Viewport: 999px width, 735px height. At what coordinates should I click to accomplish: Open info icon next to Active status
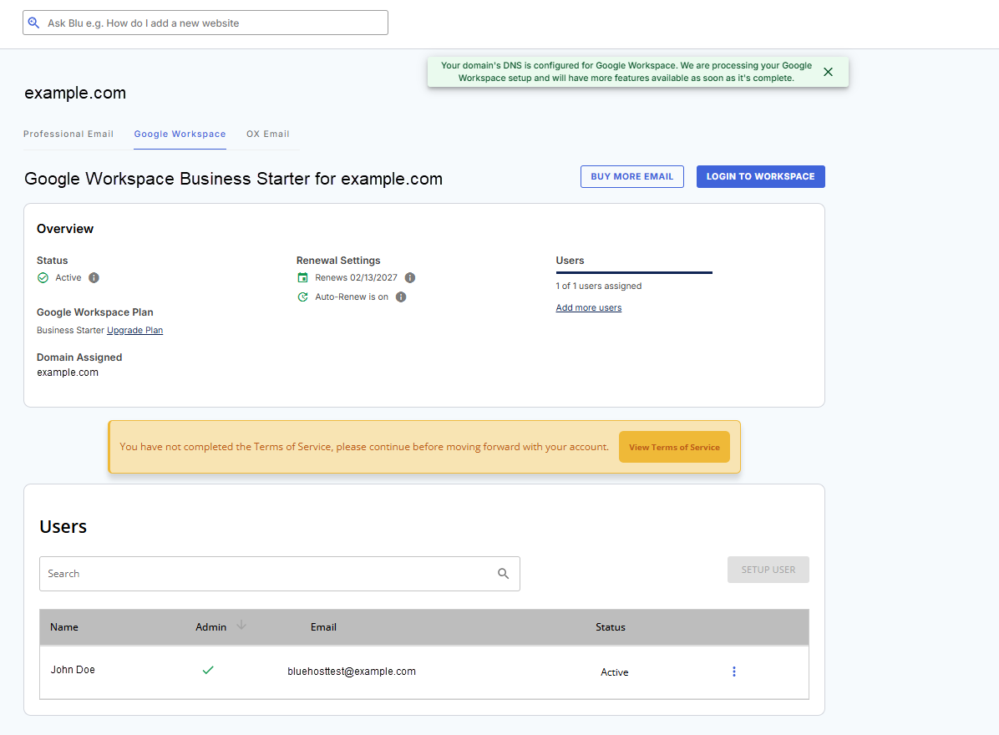[94, 277]
